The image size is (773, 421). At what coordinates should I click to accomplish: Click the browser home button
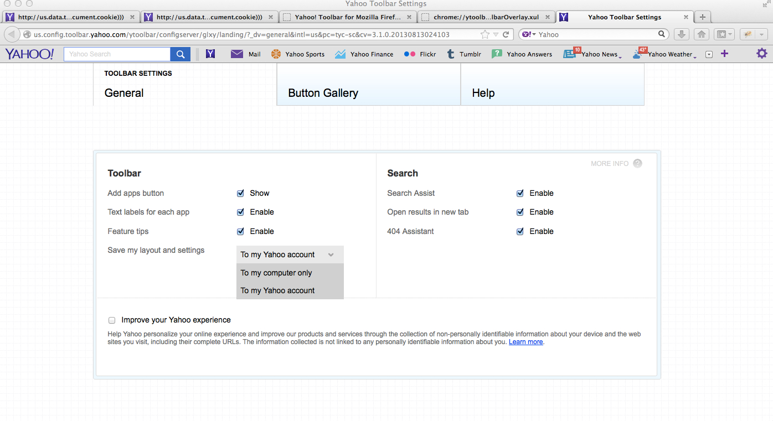pyautogui.click(x=702, y=34)
